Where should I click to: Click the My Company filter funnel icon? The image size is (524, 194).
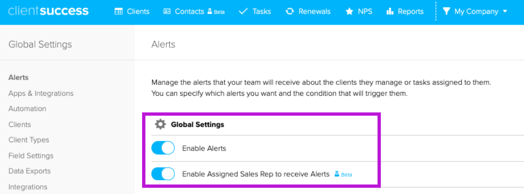point(447,11)
